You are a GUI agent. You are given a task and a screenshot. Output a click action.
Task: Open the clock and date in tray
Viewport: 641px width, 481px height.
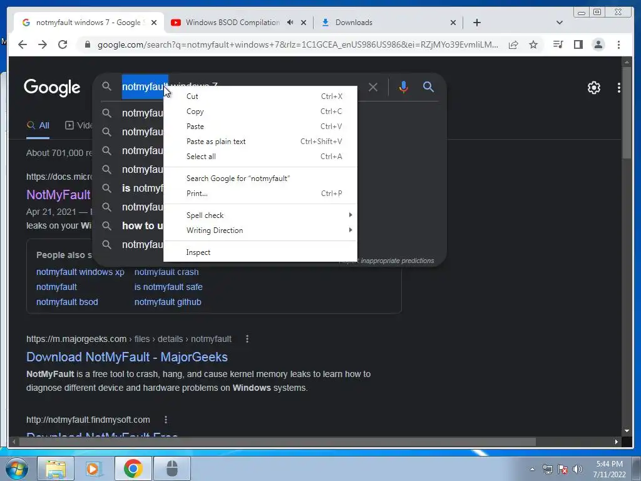[610, 469]
